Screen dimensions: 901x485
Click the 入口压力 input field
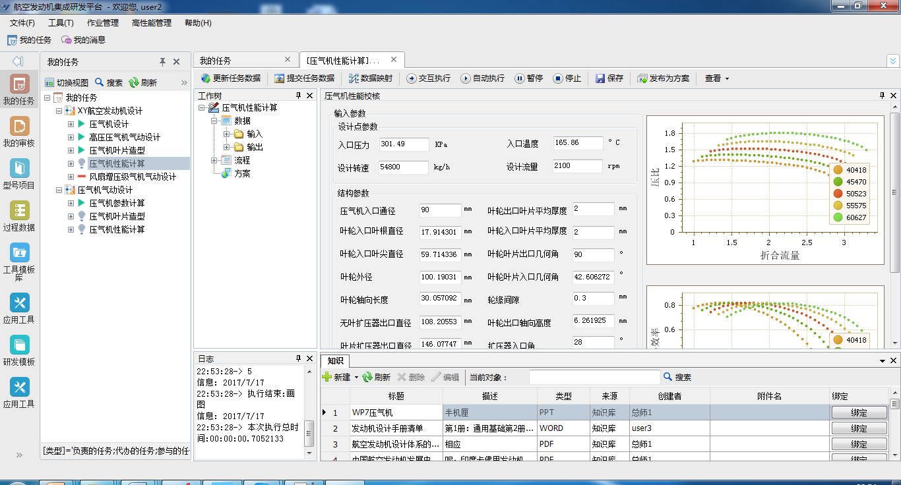pos(404,144)
